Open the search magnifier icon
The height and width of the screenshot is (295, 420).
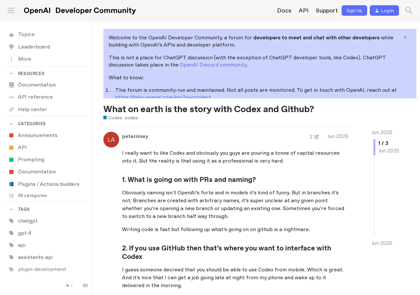click(x=409, y=10)
